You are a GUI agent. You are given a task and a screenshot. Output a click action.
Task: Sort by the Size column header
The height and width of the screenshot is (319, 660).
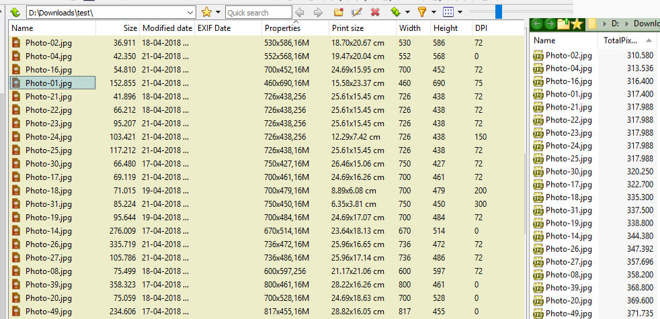[x=118, y=28]
